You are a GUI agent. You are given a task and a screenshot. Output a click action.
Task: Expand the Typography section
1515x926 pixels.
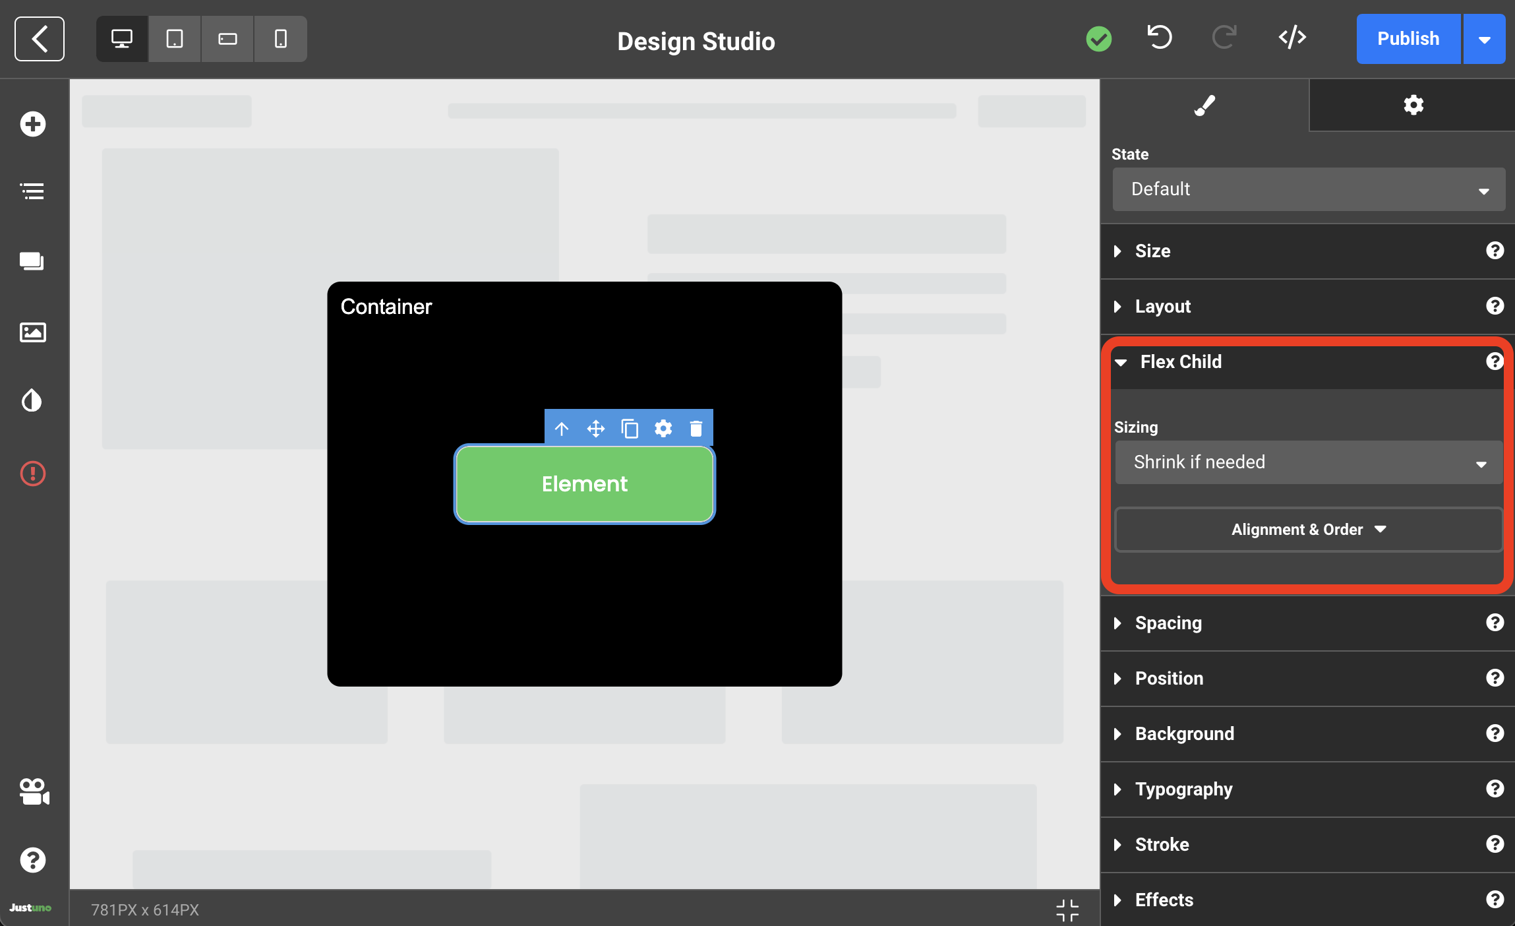click(x=1183, y=789)
